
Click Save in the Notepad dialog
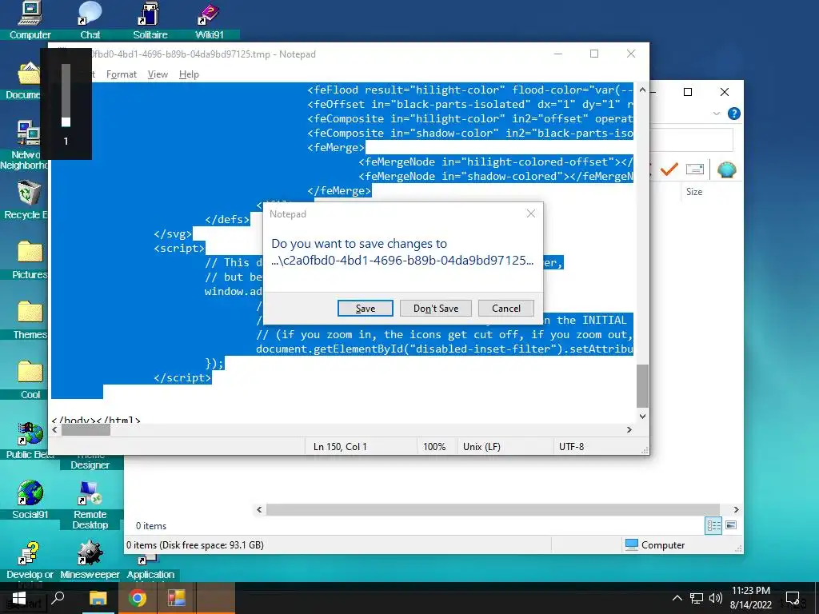[365, 308]
